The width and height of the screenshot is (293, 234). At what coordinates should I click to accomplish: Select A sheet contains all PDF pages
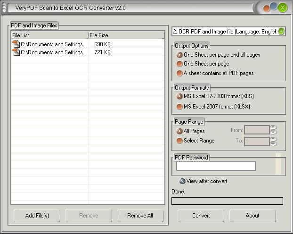pos(215,73)
